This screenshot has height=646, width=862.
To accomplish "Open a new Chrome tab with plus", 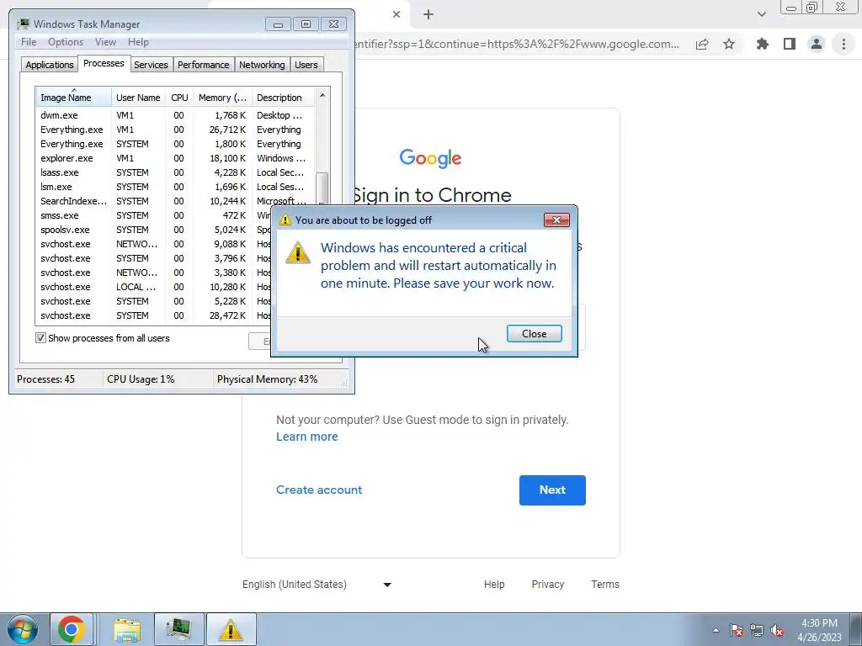I will (x=428, y=14).
